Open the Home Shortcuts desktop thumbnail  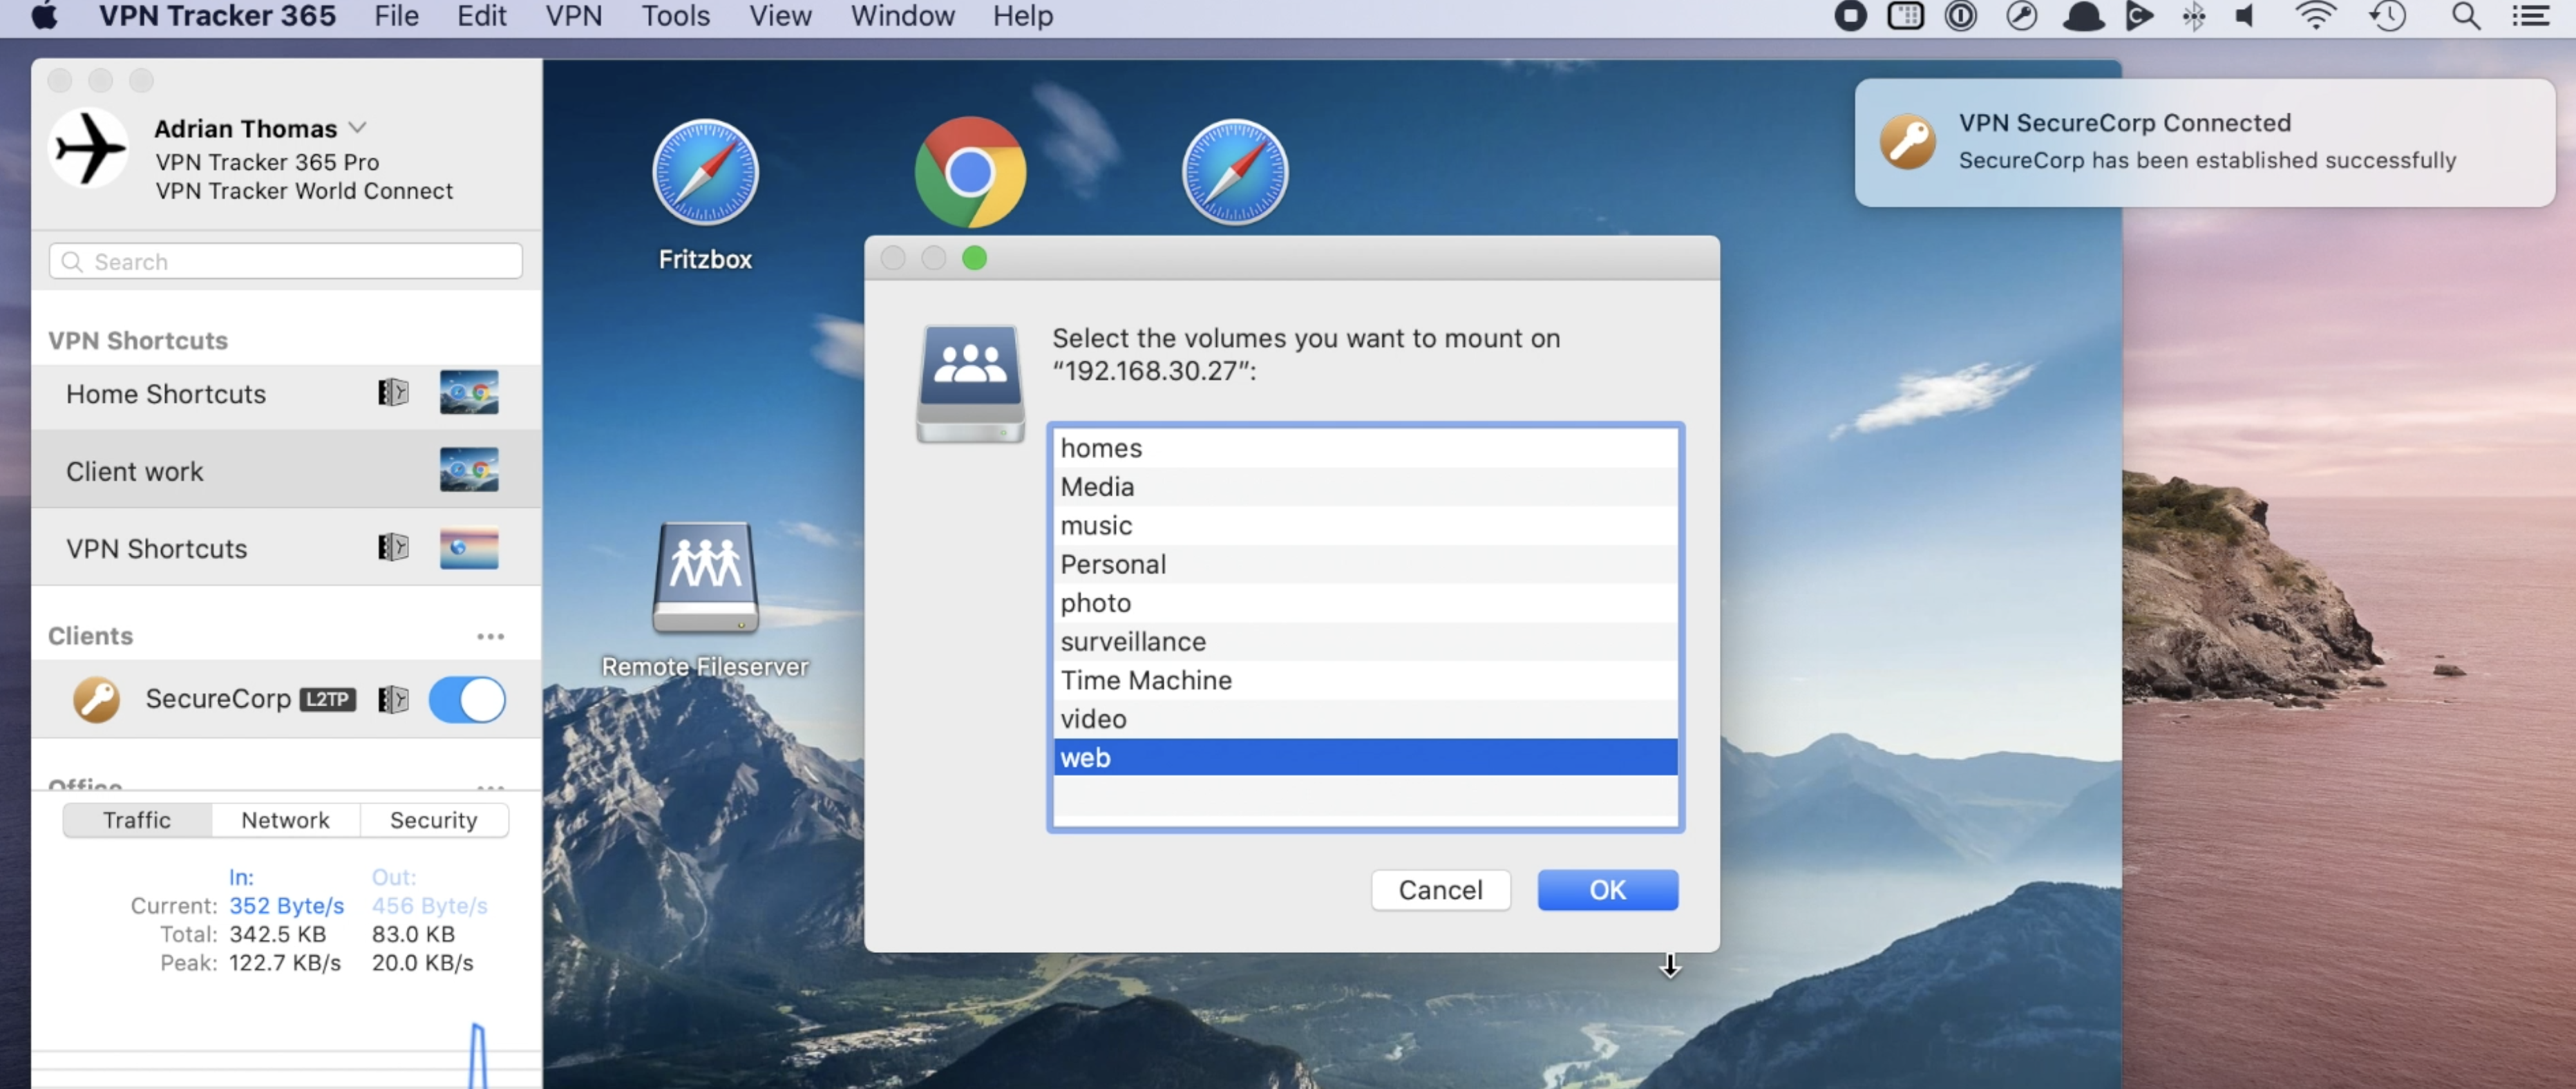click(469, 392)
